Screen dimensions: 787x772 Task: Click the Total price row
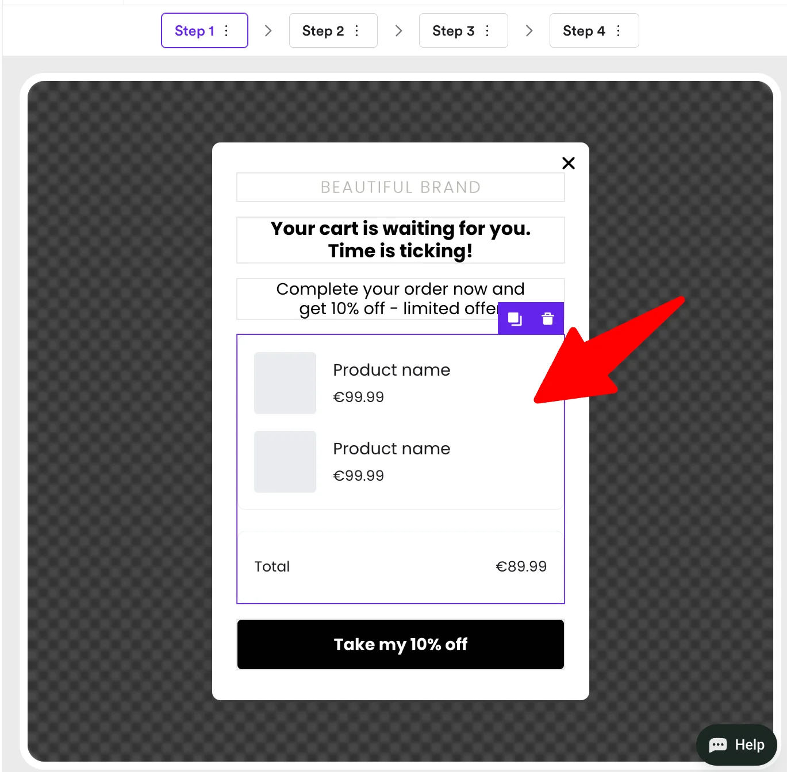[x=400, y=566]
